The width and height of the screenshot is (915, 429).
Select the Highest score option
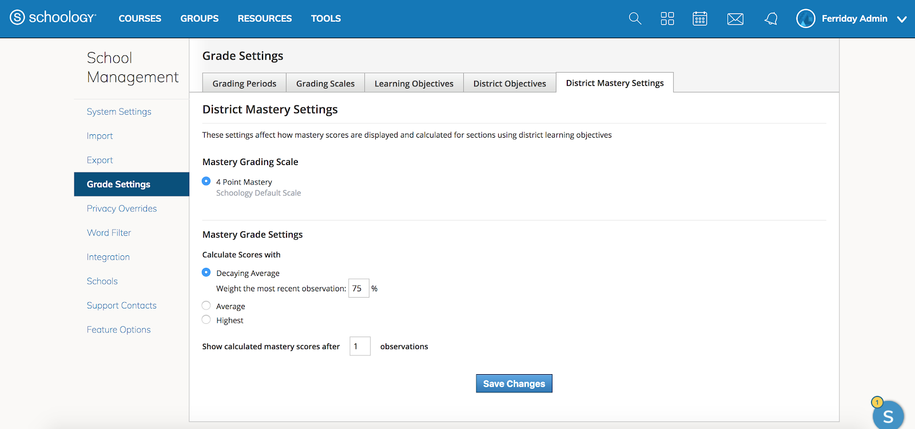click(206, 320)
